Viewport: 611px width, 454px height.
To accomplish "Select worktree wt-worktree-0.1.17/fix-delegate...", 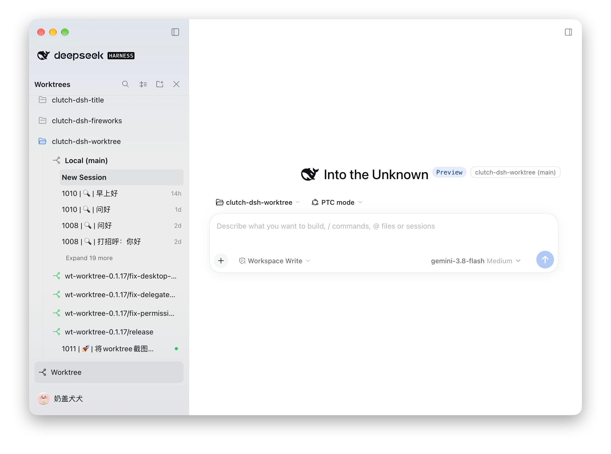I will pos(117,295).
